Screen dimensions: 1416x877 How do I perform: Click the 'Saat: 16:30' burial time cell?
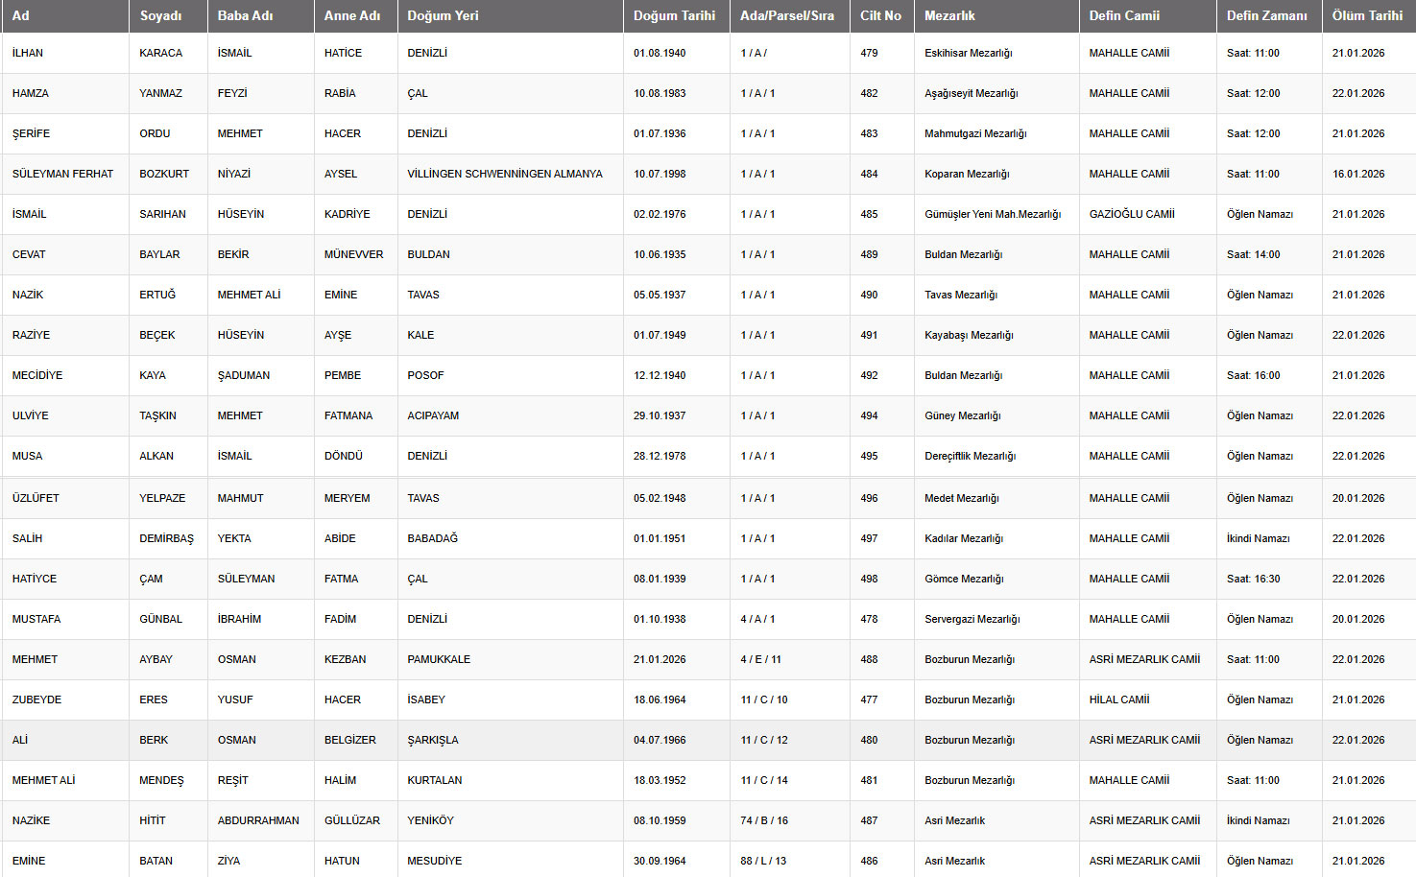[x=1253, y=579]
